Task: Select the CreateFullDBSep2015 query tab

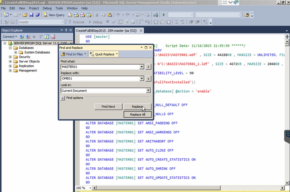Action: 106,30
